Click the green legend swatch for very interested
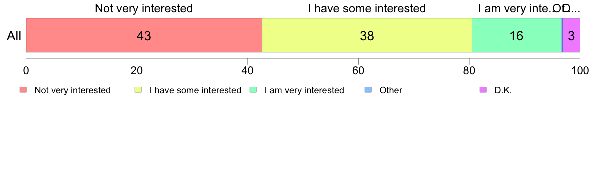The height and width of the screenshot is (184, 594). click(253, 90)
